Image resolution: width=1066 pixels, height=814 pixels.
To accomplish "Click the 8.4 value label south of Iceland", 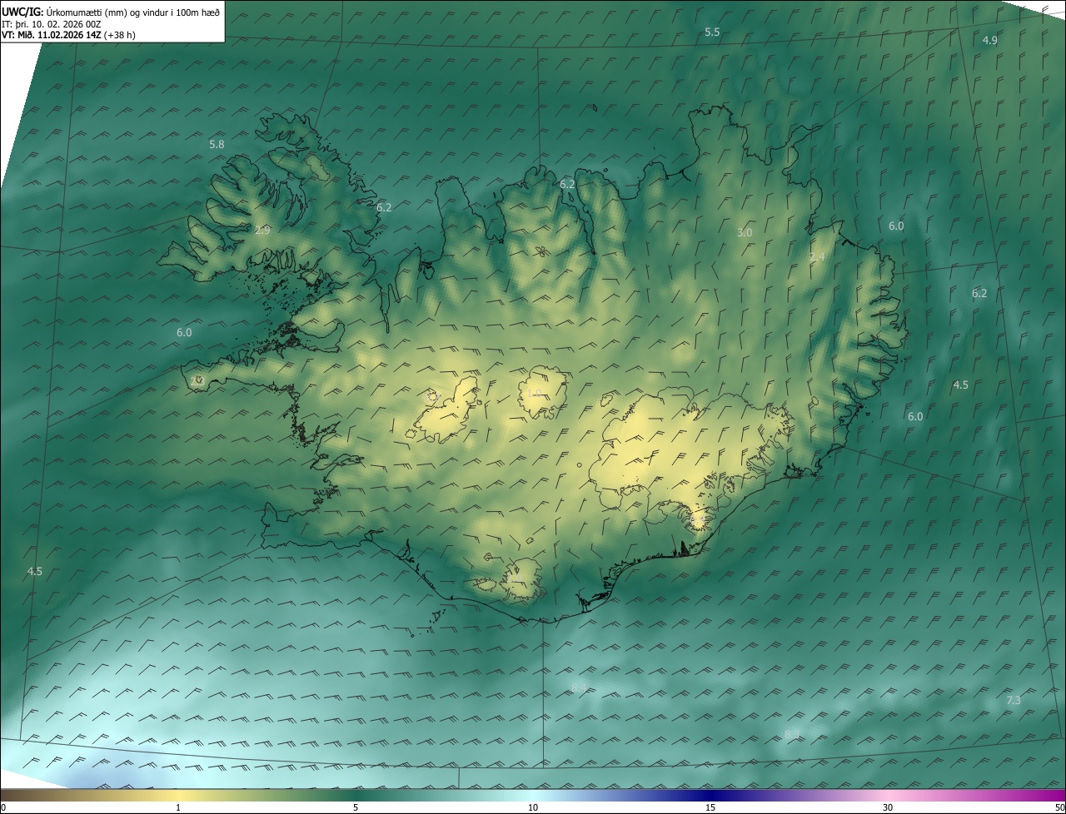I will (580, 687).
